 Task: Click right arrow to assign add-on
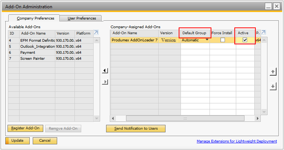[105, 82]
